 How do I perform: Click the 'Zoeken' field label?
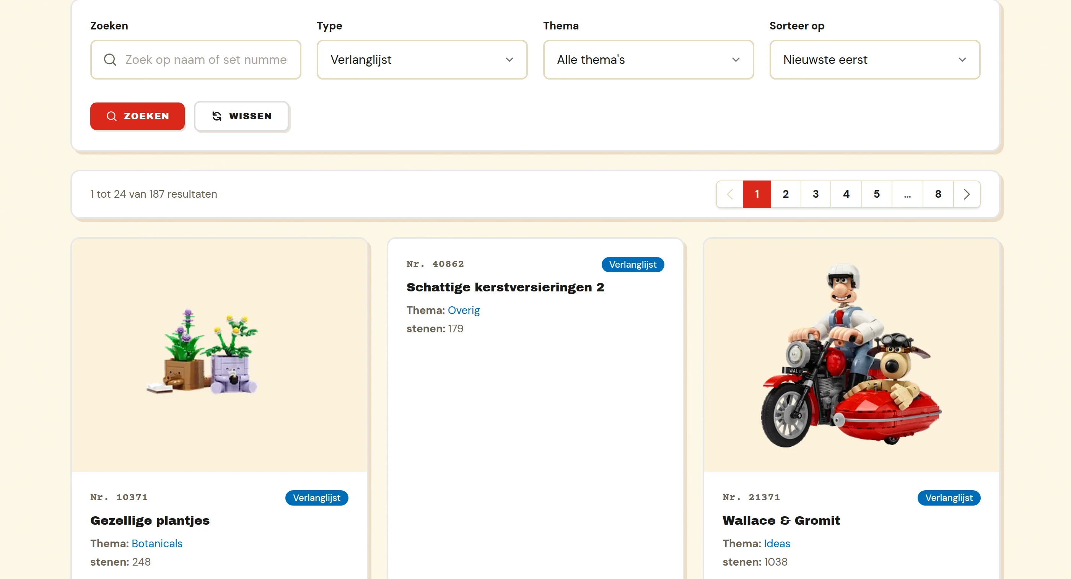109,26
